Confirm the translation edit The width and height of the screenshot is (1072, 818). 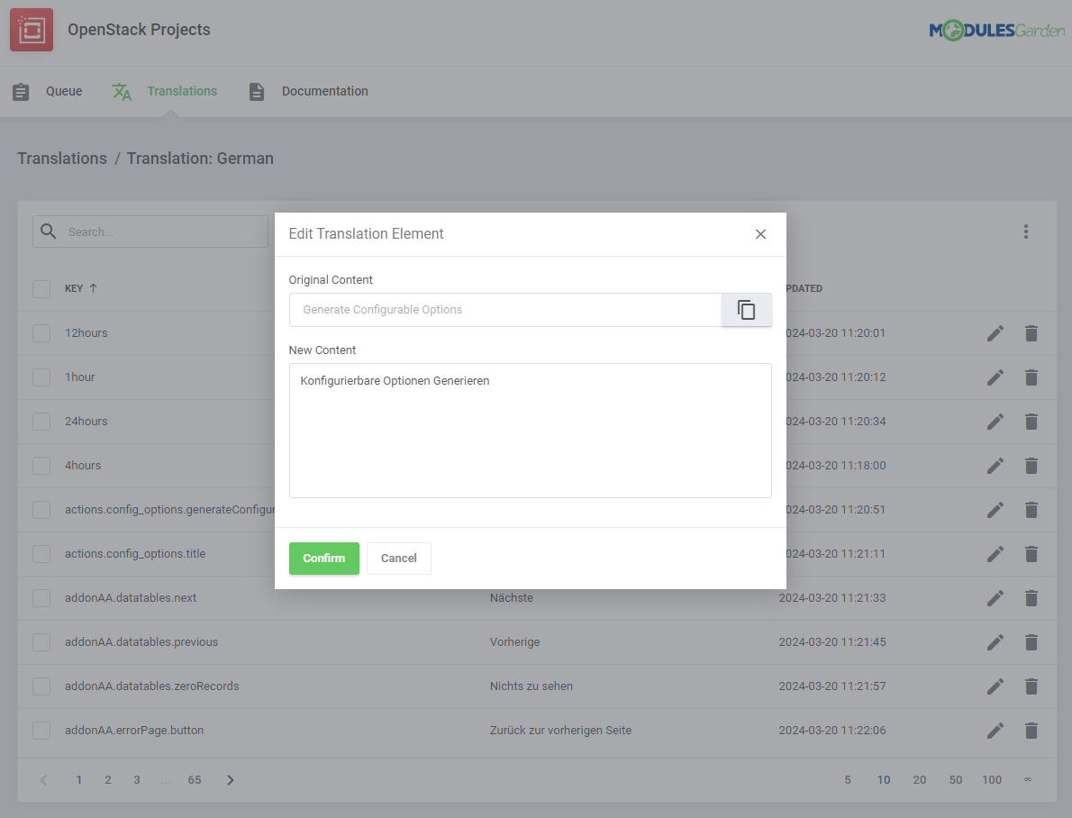tap(323, 558)
